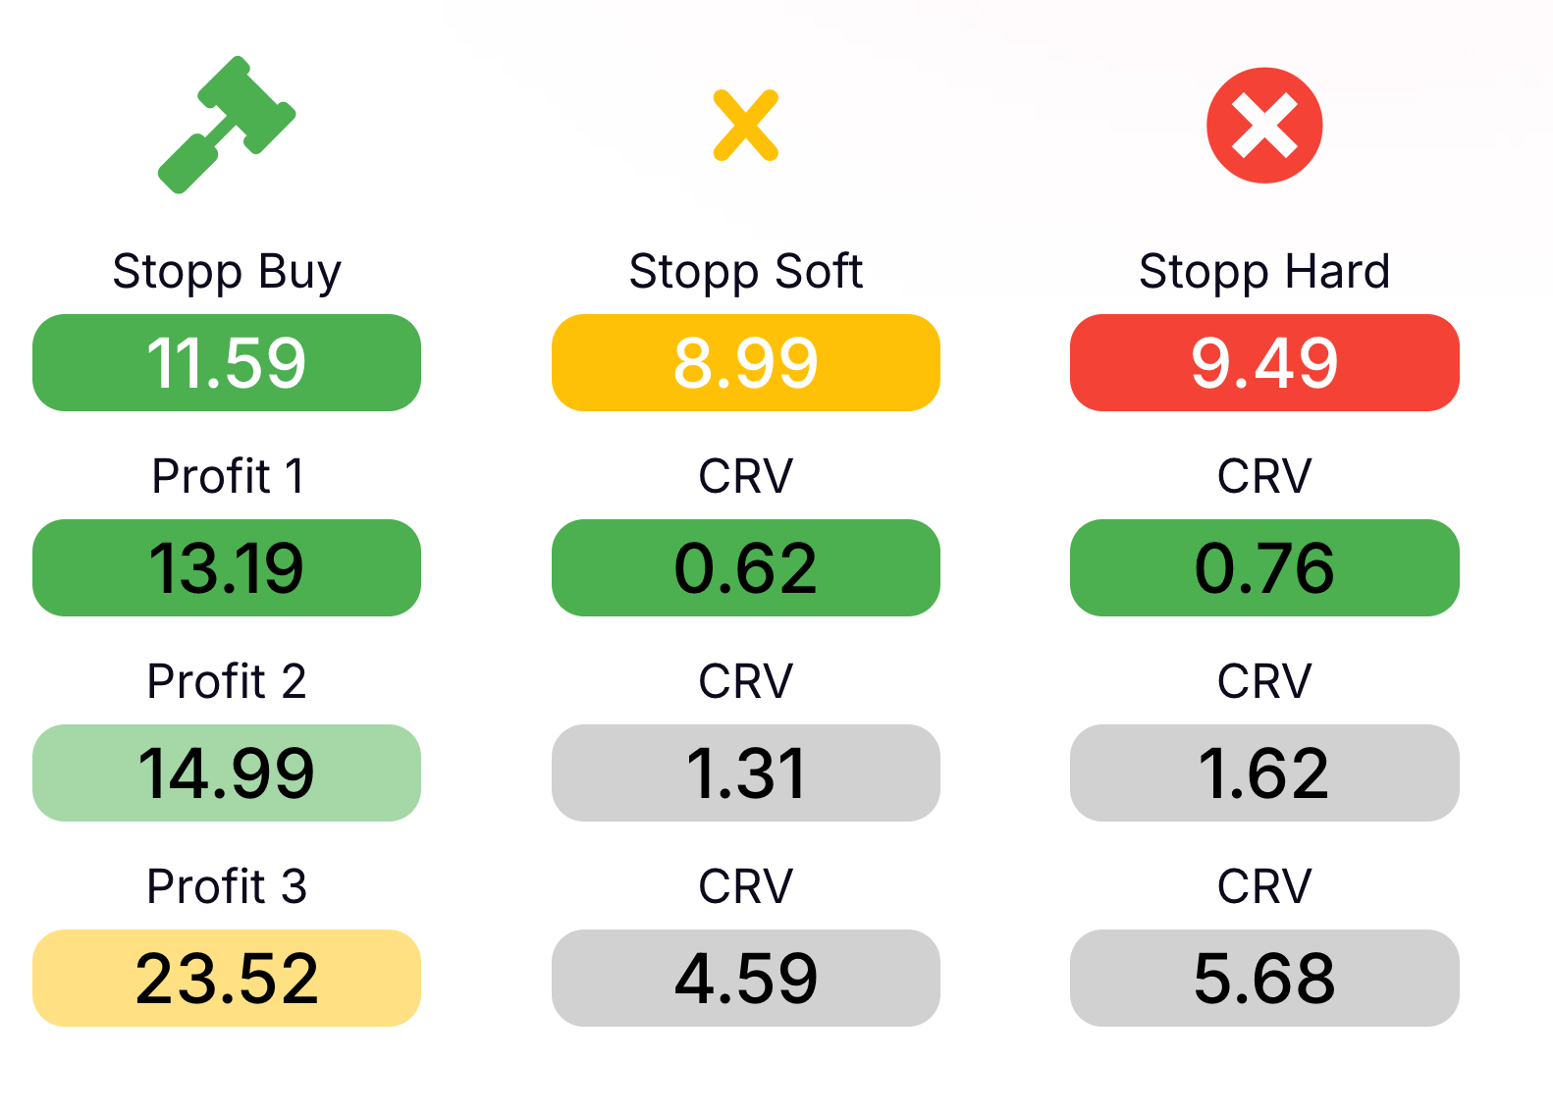Click the Profit 1 label text
1553x1117 pixels.
click(227, 476)
